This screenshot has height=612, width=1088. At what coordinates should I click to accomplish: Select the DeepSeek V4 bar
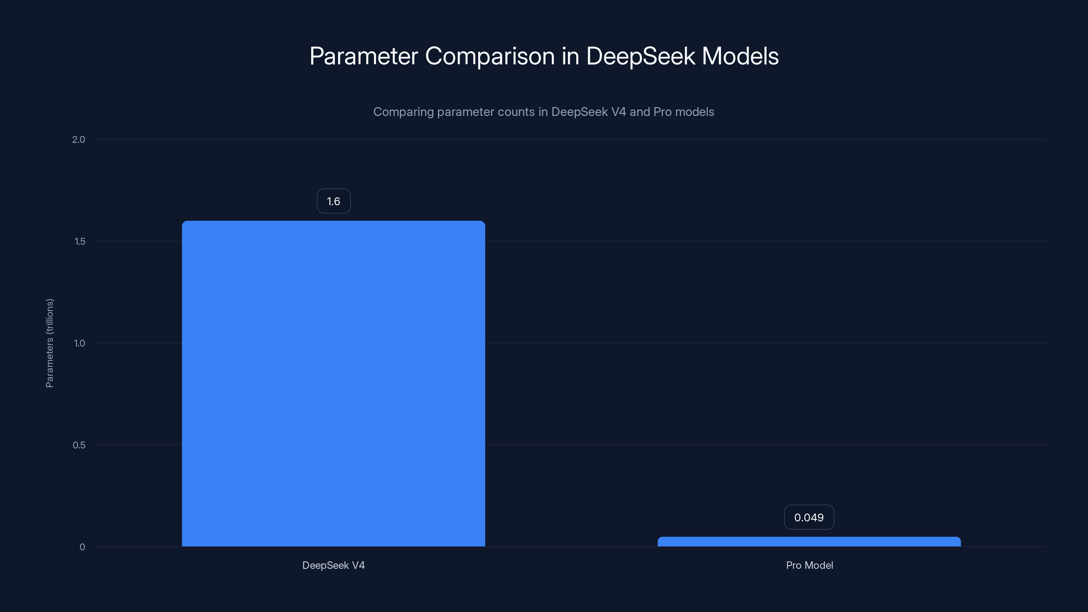[333, 380]
